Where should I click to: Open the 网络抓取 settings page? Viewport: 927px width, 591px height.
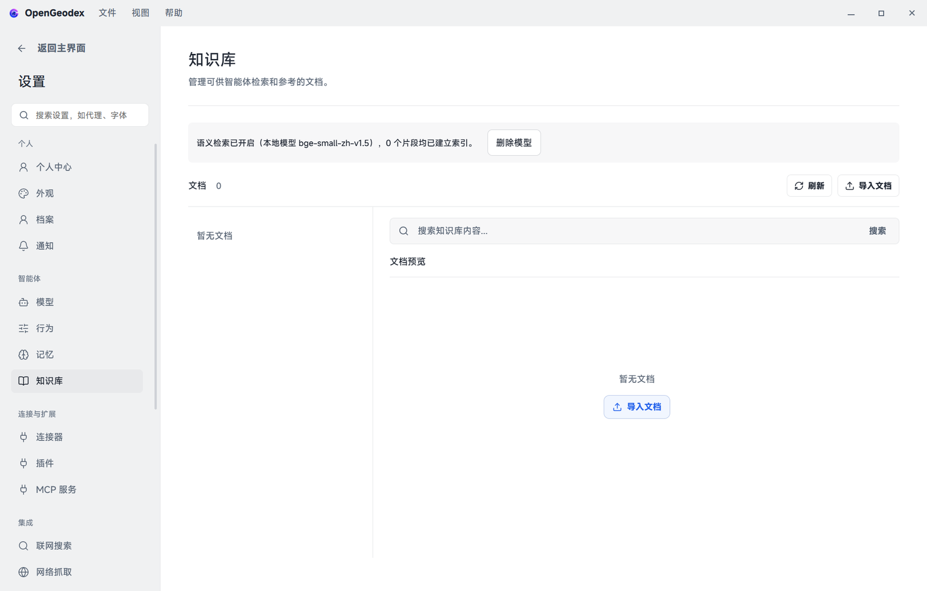coord(77,572)
